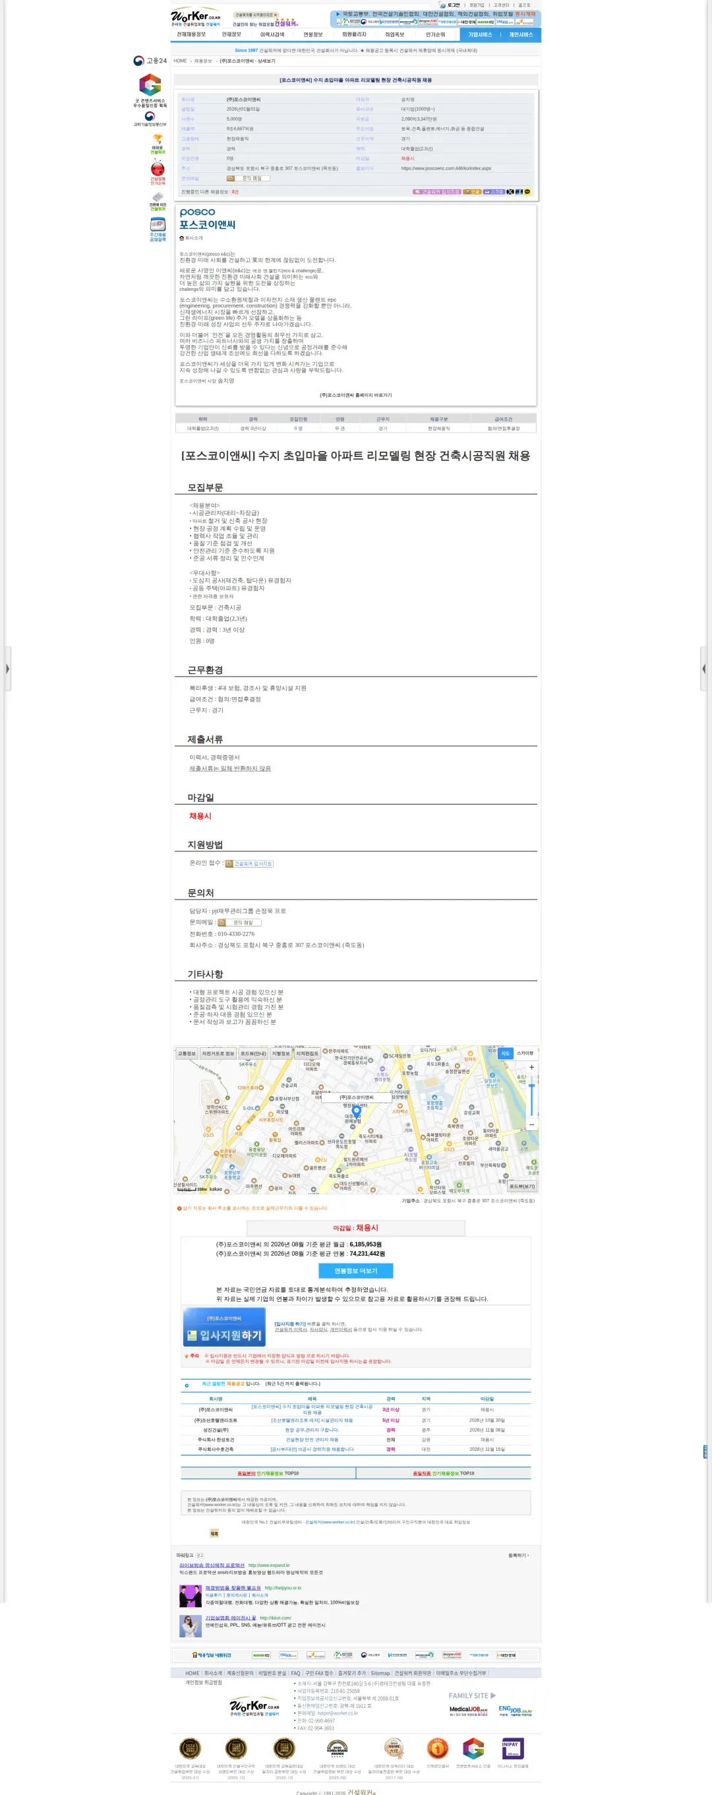Click the 온라인 접수 건설워커 입사지원 button
The height and width of the screenshot is (1795, 712).
249,863
